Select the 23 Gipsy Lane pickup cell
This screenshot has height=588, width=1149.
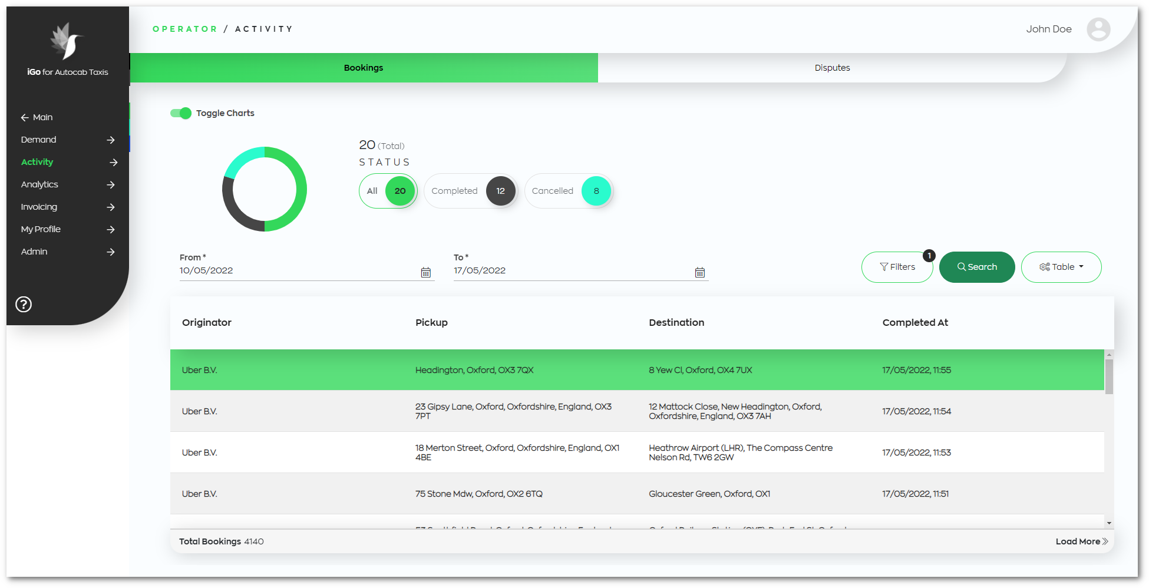[x=513, y=411]
